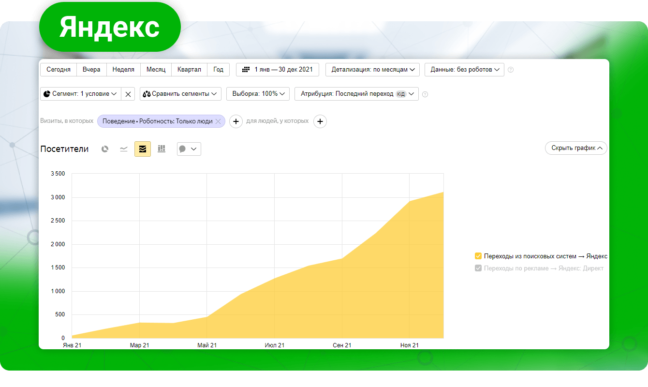Toggle 'Переходы по рекламе → Яндекс: Директ' checkbox
Image resolution: width=648 pixels, height=387 pixels.
[x=478, y=268]
